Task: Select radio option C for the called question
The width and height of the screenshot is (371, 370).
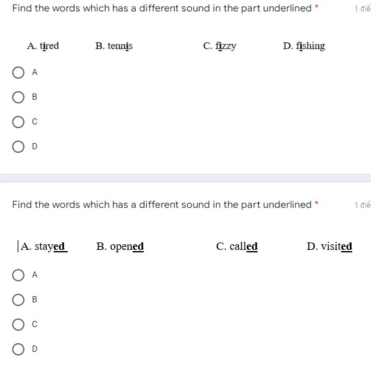Action: [x=18, y=324]
